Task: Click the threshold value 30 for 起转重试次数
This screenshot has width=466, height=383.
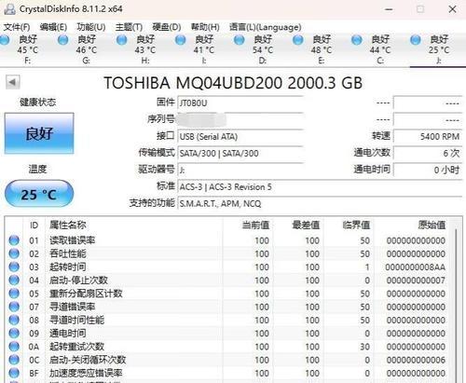Action: 365,347
